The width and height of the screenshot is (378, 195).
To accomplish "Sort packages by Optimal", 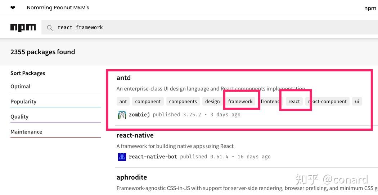I will [x=21, y=87].
